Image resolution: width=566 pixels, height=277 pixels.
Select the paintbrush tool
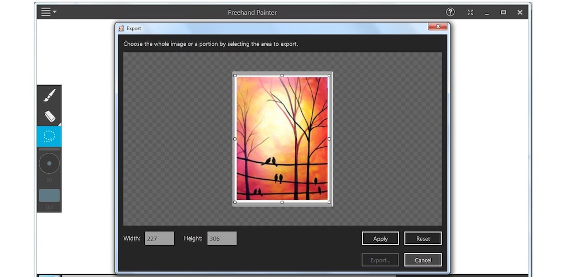pyautogui.click(x=49, y=95)
